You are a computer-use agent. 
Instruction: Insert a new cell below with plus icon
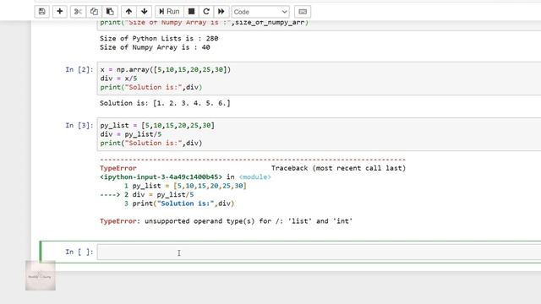coord(60,12)
